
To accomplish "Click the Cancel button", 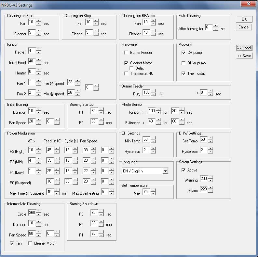I will [244, 27].
